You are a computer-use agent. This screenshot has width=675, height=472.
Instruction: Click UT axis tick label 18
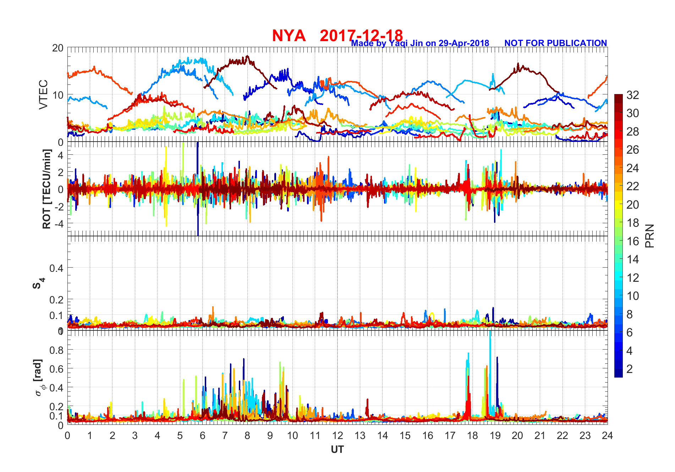coord(472,435)
